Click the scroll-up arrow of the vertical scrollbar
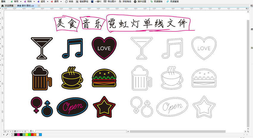 point(248,12)
